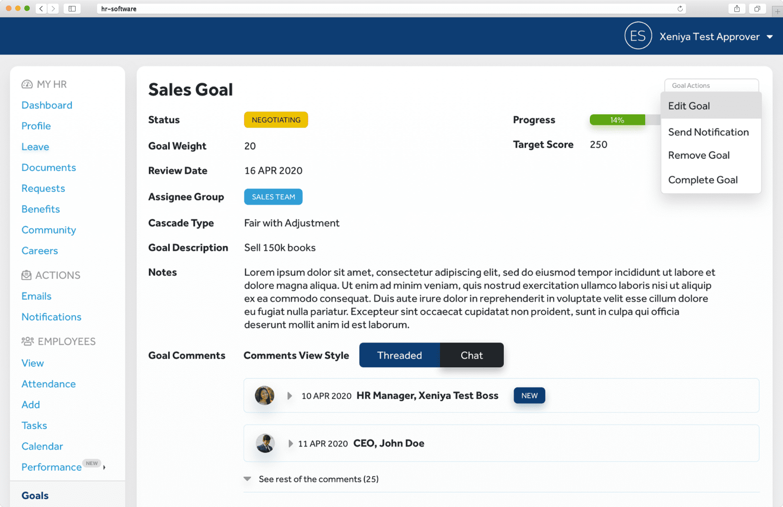Click the EMPLOYEES group icon
The image size is (783, 507).
point(27,341)
